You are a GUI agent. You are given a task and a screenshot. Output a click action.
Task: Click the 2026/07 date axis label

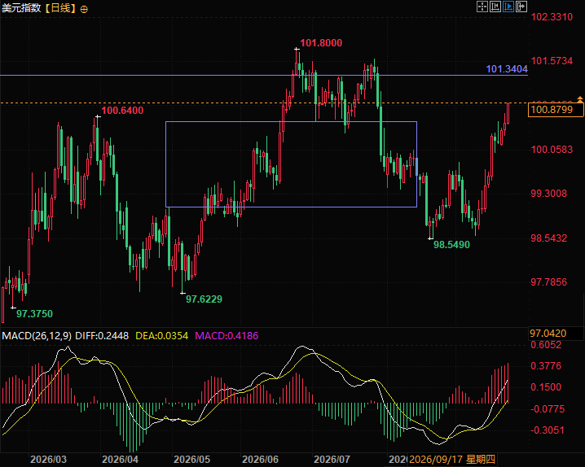(332, 459)
